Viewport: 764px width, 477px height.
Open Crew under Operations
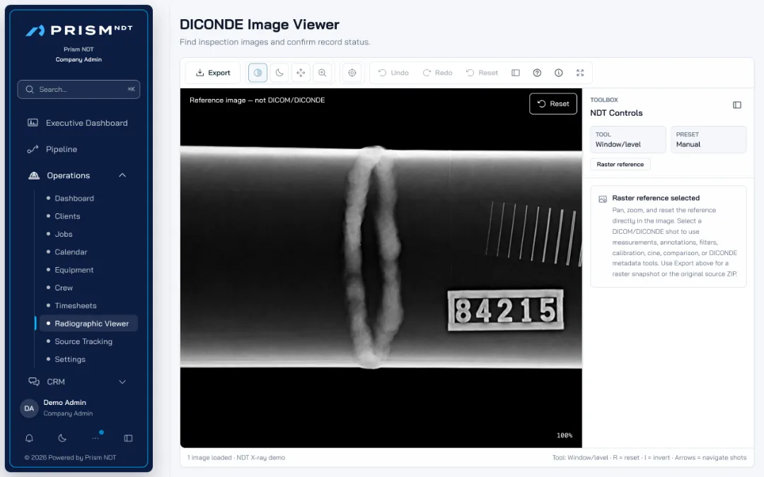point(64,288)
